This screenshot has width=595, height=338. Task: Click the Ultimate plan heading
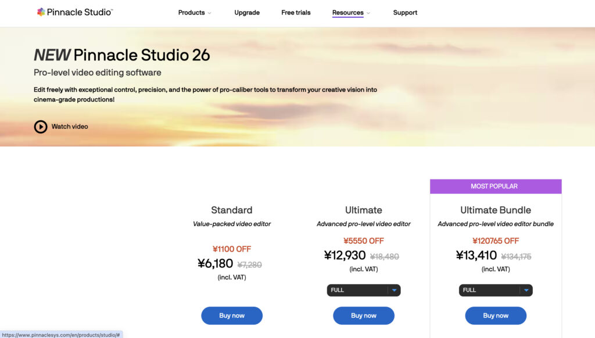click(x=364, y=210)
